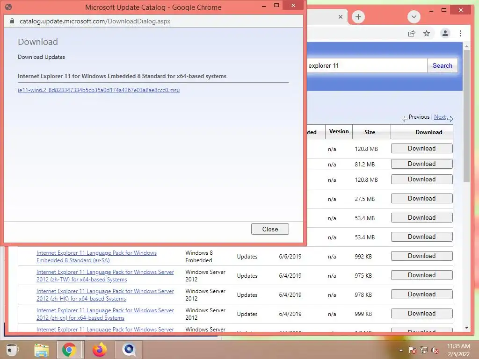
Task: Open the tab search chevron in Chrome
Action: click(x=414, y=17)
